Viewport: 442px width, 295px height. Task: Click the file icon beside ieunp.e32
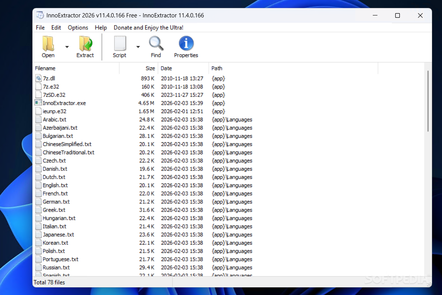(x=38, y=111)
